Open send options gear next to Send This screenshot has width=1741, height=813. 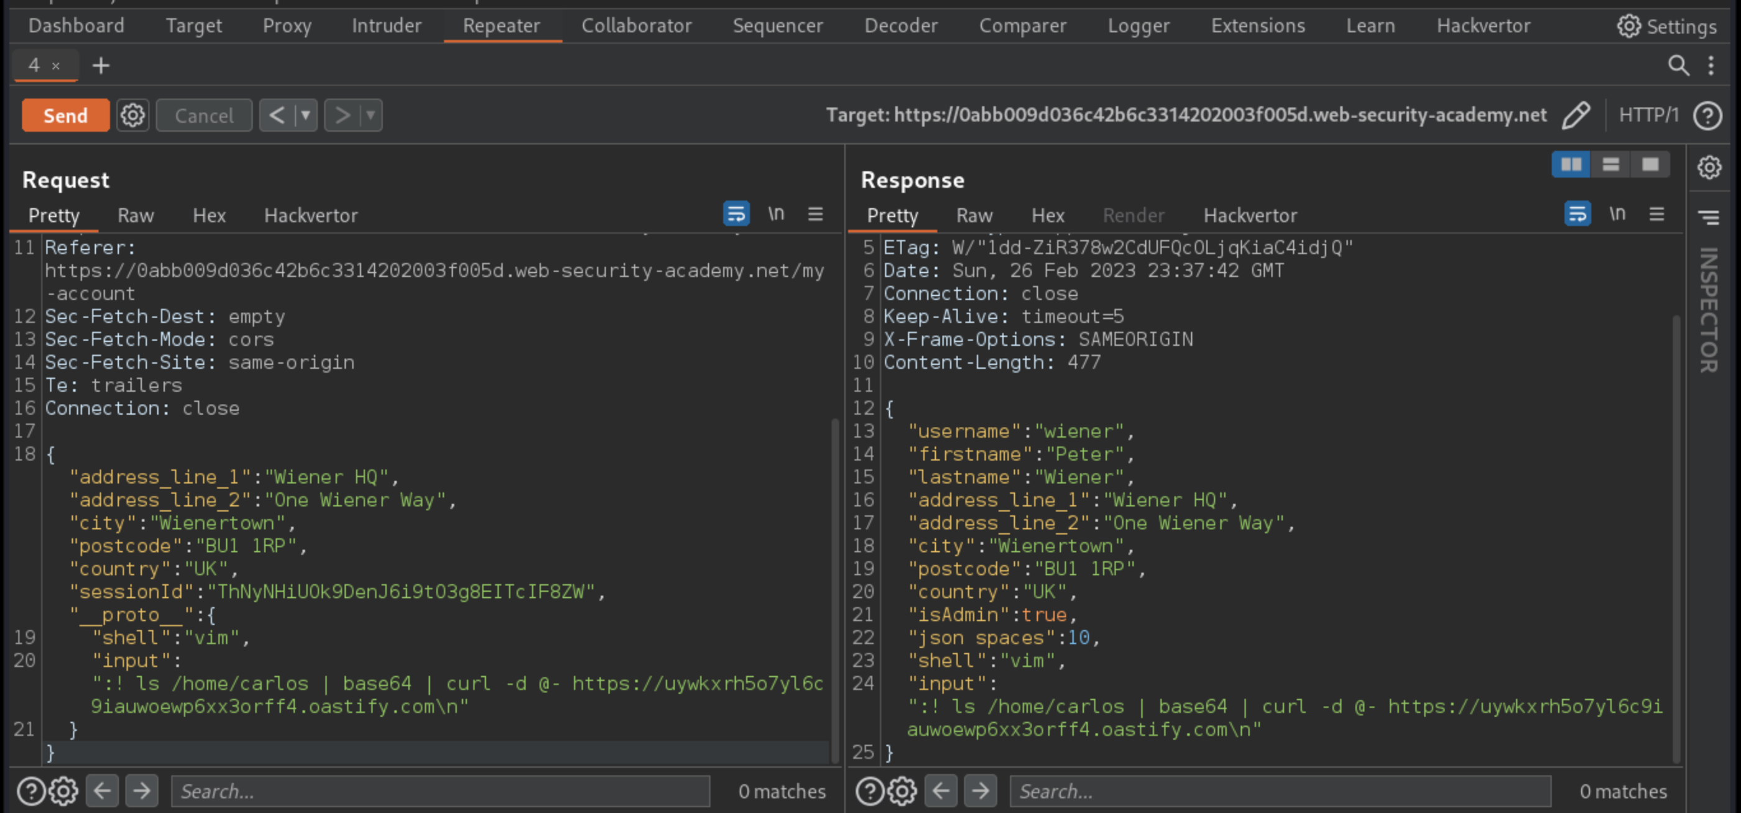coord(132,115)
